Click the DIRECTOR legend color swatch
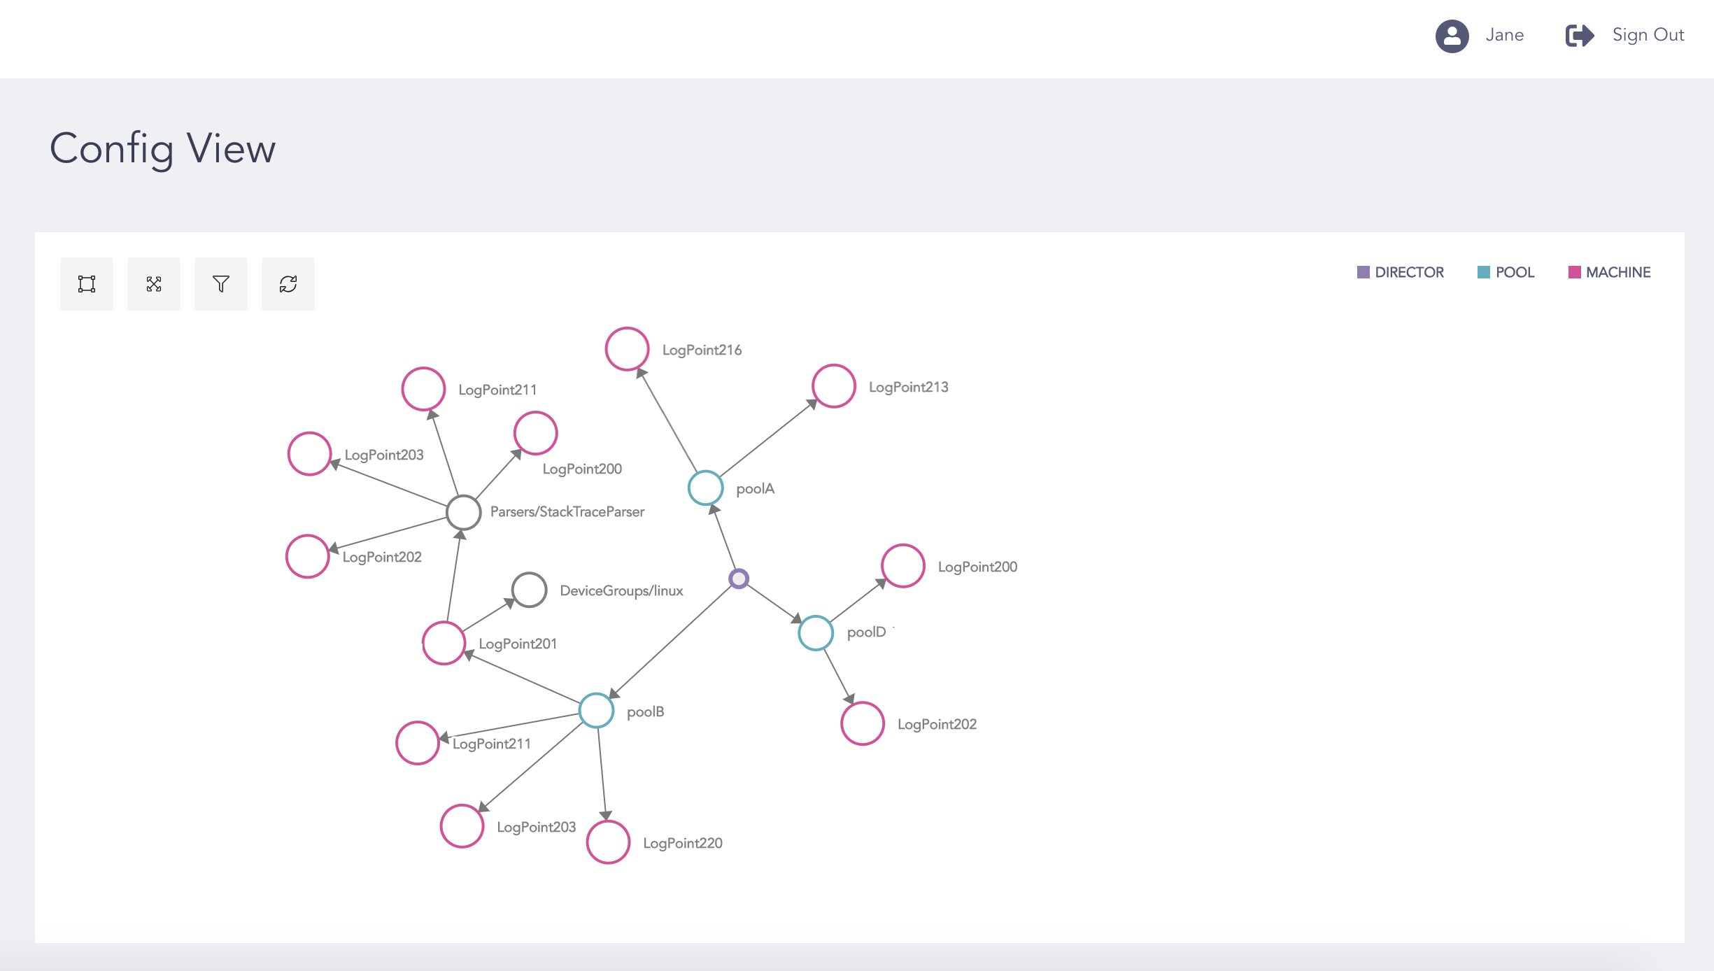The height and width of the screenshot is (971, 1714). click(1363, 272)
